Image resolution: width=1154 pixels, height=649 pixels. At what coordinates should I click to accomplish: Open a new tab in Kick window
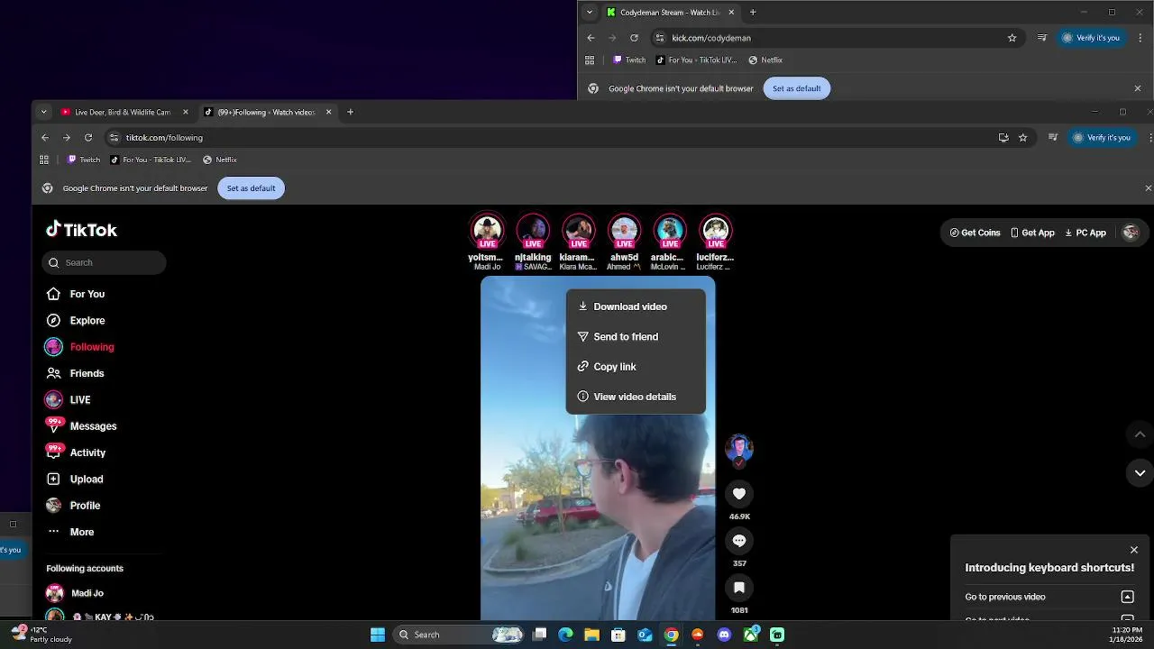click(x=753, y=13)
